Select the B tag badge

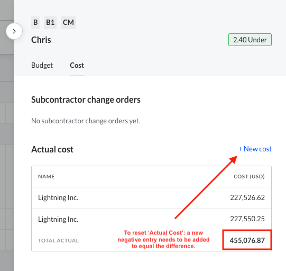click(x=35, y=23)
